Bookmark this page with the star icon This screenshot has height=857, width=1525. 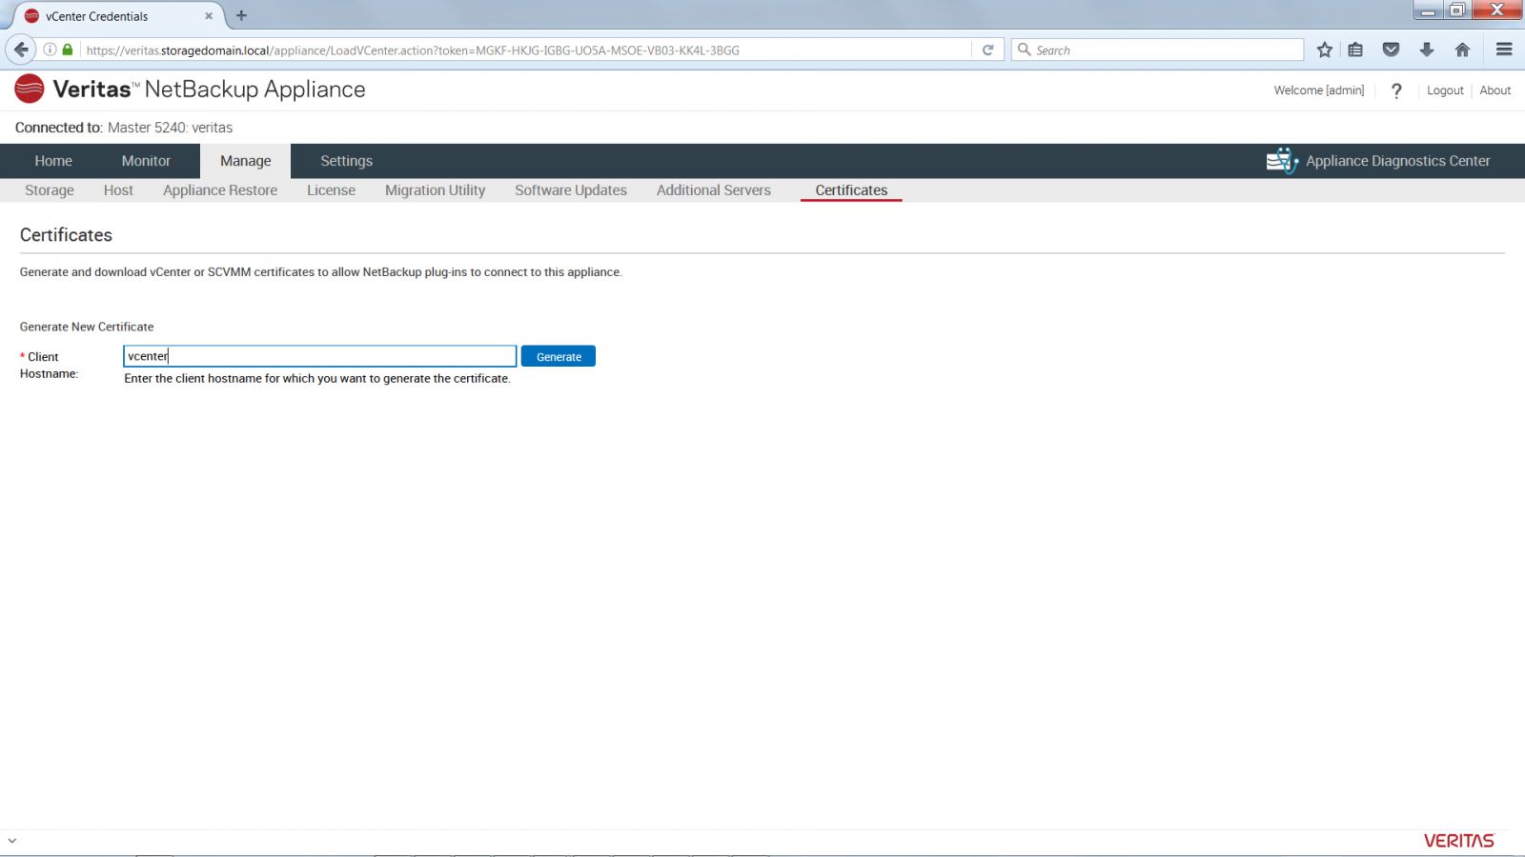[1324, 50]
